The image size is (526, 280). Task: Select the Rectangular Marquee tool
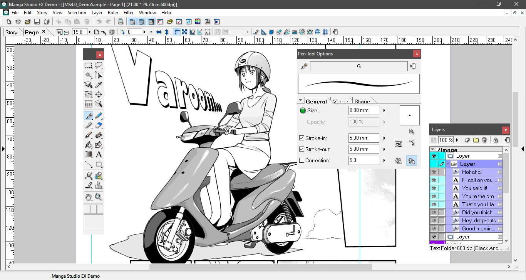(x=89, y=65)
